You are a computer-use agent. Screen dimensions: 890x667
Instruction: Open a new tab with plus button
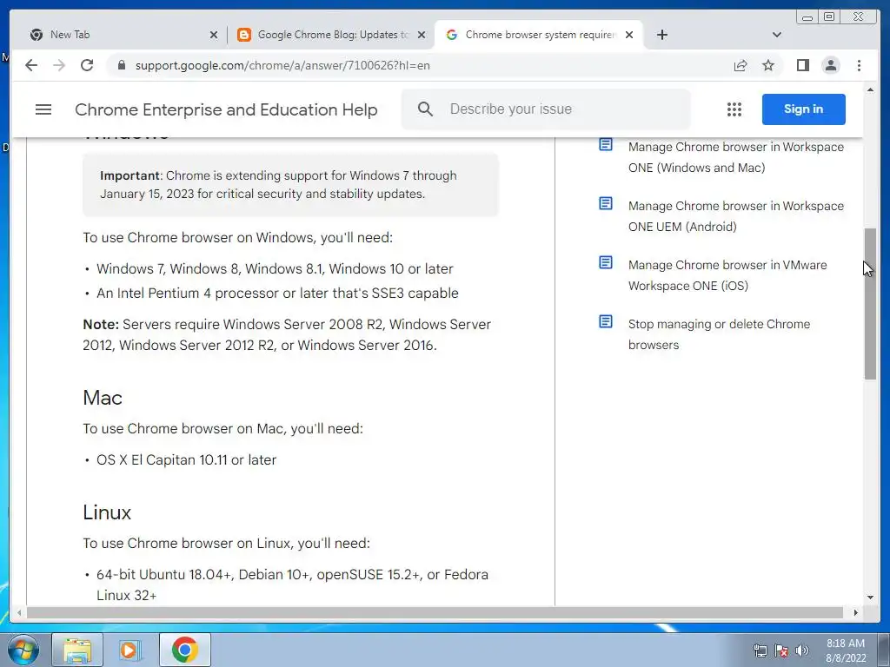pyautogui.click(x=661, y=35)
